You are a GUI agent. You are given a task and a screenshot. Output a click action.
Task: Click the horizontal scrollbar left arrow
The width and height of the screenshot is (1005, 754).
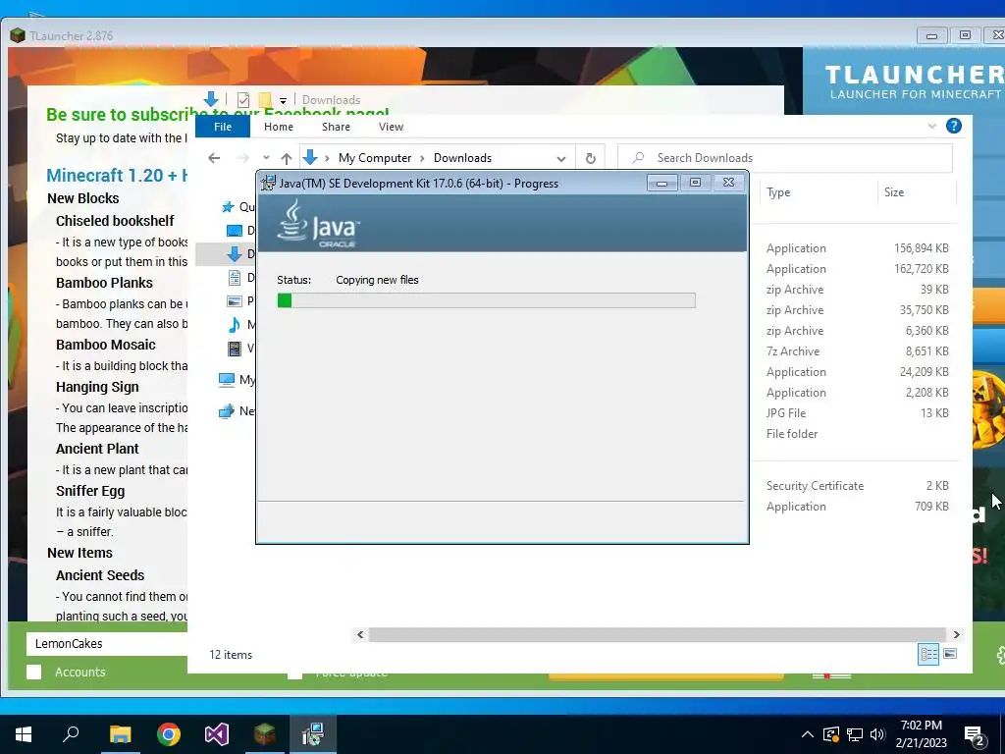[x=360, y=635]
